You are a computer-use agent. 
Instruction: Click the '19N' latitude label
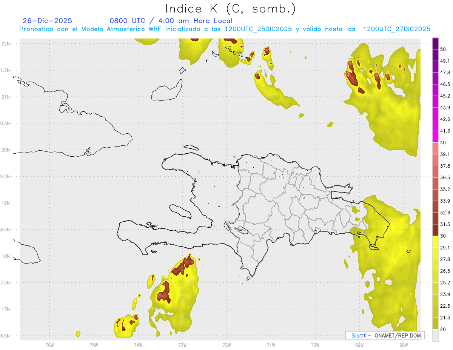click(6, 203)
